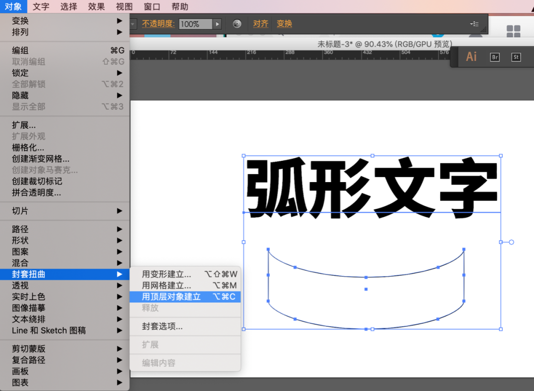Select 用变形建立... menu entry
Image resolution: width=534 pixels, height=391 pixels.
click(x=166, y=274)
